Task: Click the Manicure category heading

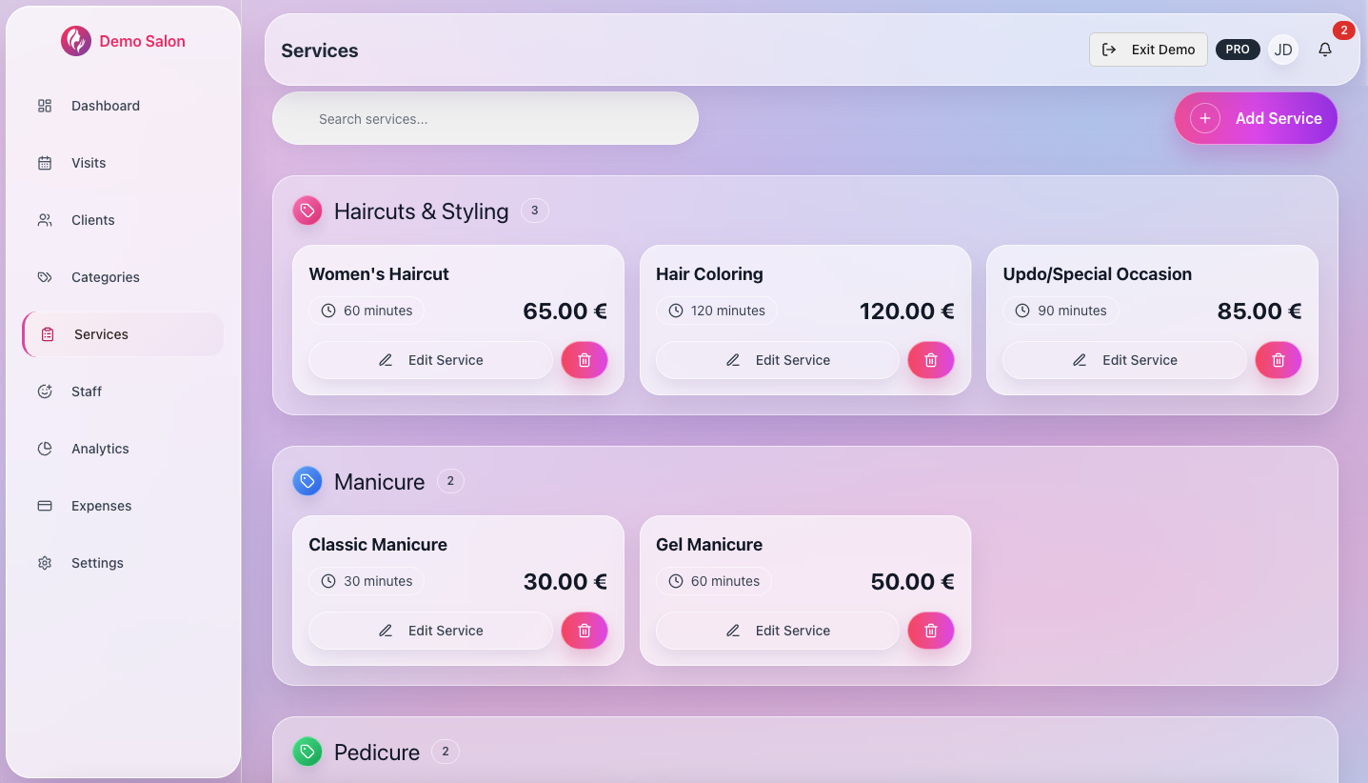Action: pyautogui.click(x=380, y=482)
